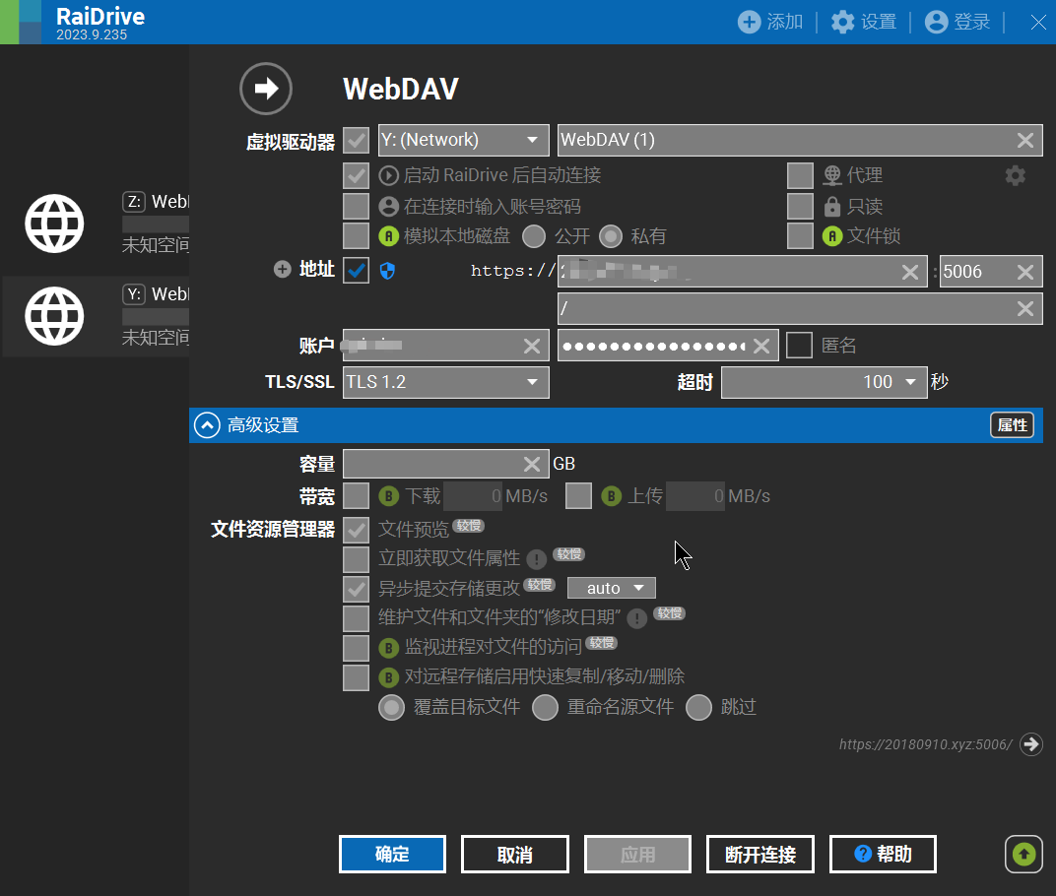Toggle async commit storage changes checkbox
This screenshot has width=1056, height=896.
(356, 589)
